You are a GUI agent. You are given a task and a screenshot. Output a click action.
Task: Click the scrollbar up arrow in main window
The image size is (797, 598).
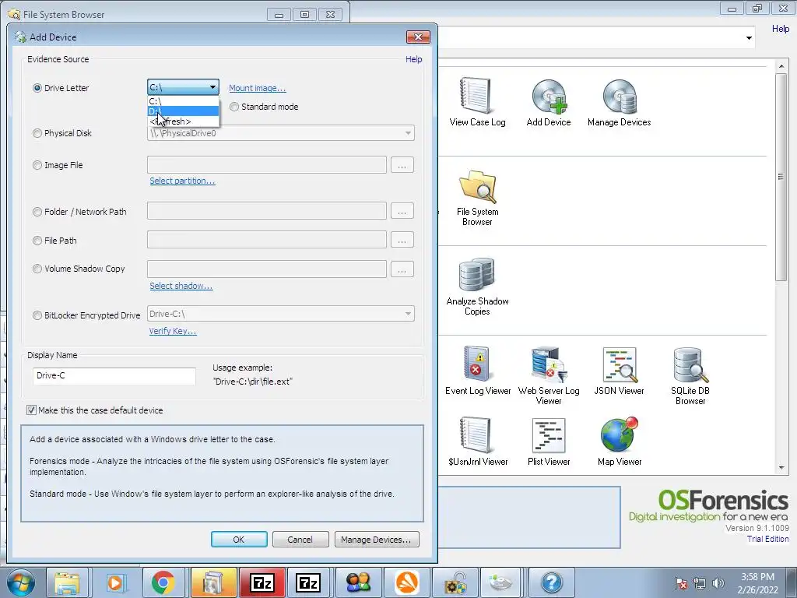[781, 66]
